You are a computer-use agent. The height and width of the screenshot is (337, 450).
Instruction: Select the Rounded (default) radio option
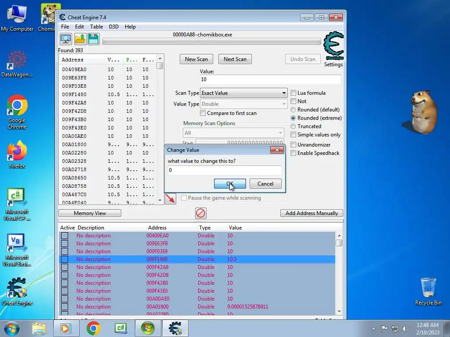(x=293, y=110)
